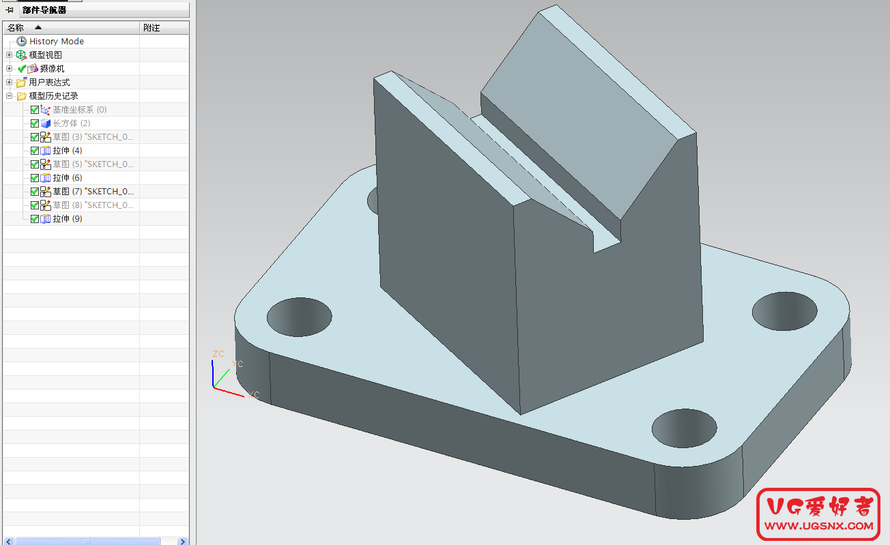Screen dimensions: 890x545
Task: Click the 拉伸 (6) extrude icon
Action: [x=46, y=178]
